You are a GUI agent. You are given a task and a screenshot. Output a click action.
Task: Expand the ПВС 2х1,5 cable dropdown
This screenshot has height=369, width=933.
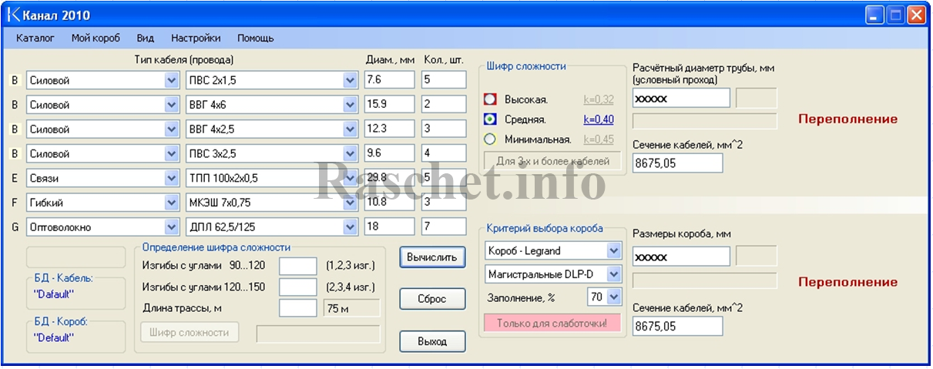click(x=351, y=80)
